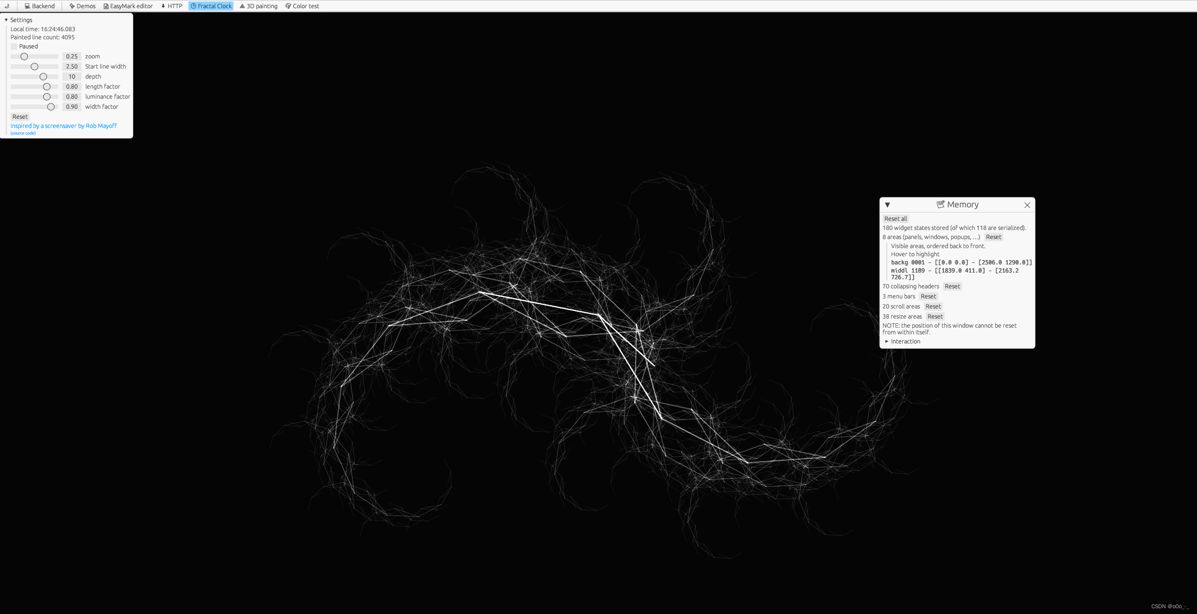Click Reset on the Settings panel
The width and height of the screenshot is (1197, 614).
(20, 116)
